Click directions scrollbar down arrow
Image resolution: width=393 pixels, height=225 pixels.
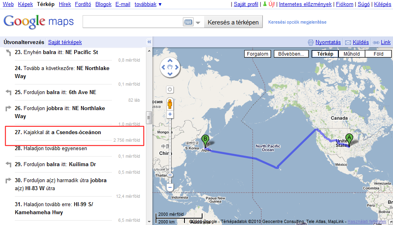(x=149, y=222)
